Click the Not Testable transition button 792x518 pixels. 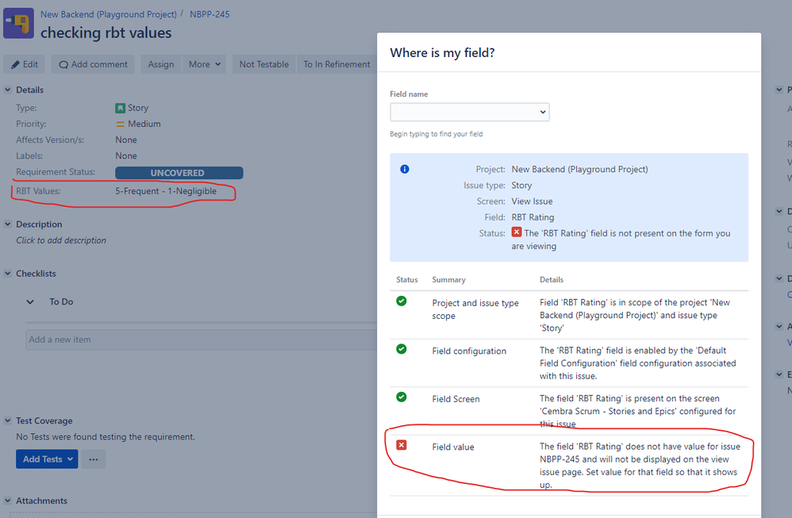point(264,64)
